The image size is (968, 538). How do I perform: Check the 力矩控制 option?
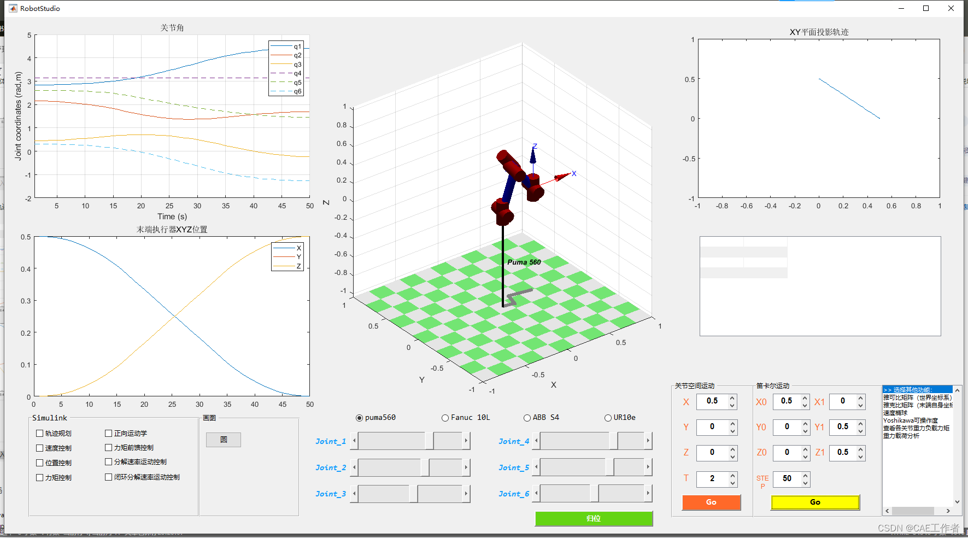pos(39,478)
